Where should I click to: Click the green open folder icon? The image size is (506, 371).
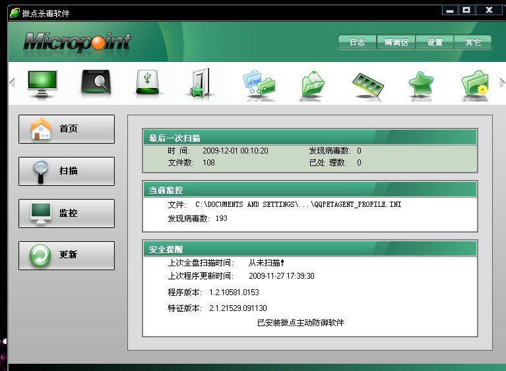[313, 84]
